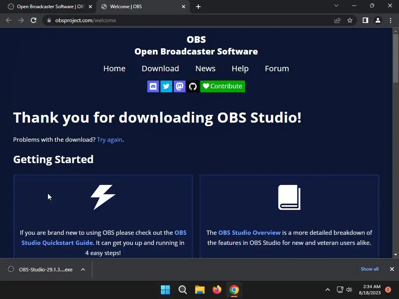399x299 pixels.
Task: Open the Mastodon icon link
Action: (179, 86)
